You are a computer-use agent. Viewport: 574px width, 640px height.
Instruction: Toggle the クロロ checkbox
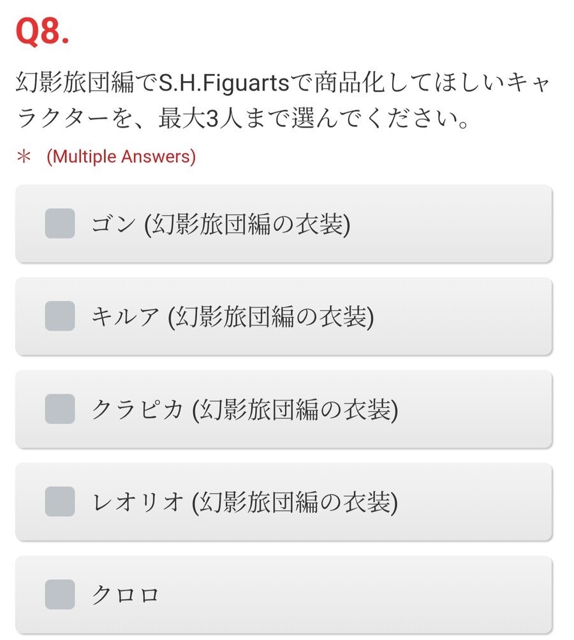[60, 595]
